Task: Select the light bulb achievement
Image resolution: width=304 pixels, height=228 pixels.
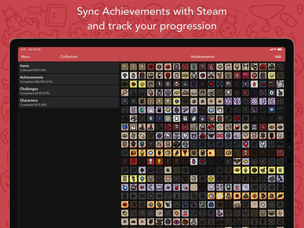Action: 185,135
